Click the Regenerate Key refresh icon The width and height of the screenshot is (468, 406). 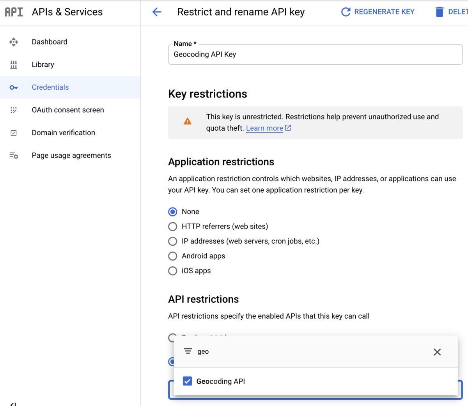[x=346, y=12]
